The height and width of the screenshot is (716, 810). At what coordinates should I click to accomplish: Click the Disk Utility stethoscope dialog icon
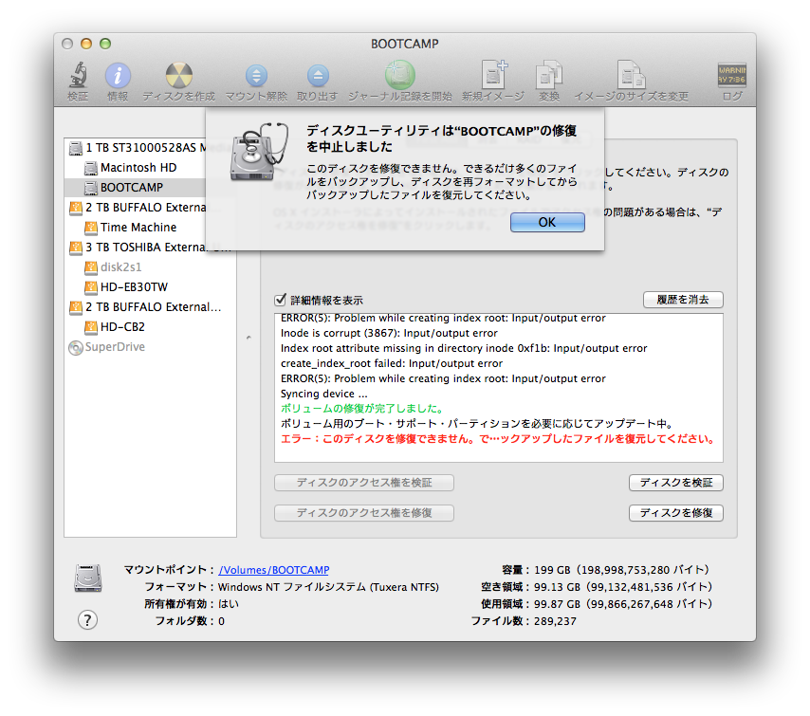(259, 152)
